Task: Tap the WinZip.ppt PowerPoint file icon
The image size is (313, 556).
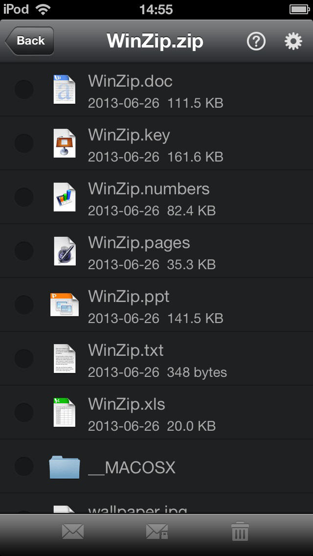Action: coord(64,304)
